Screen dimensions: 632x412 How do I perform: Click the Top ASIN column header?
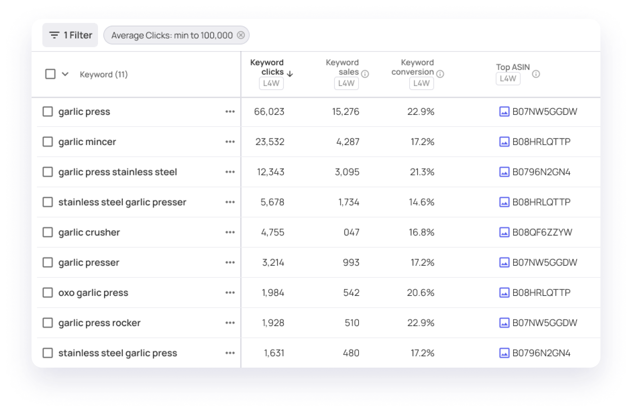pyautogui.click(x=513, y=67)
